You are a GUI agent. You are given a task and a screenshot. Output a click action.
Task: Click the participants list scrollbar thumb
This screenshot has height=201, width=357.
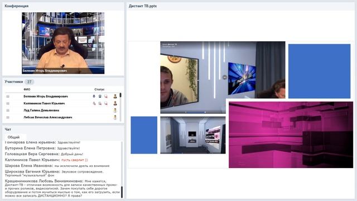pyautogui.click(x=120, y=95)
